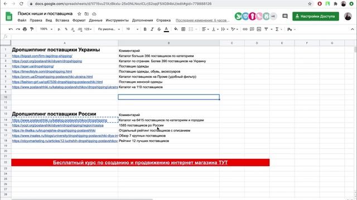This screenshot has height=200, width=357.
Task: Open fill color picker
Action: (176, 29)
